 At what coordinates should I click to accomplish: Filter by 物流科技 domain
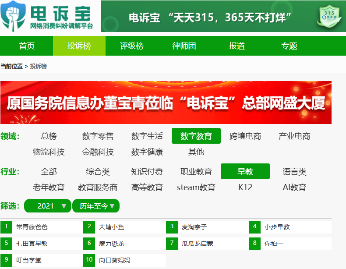(49, 152)
